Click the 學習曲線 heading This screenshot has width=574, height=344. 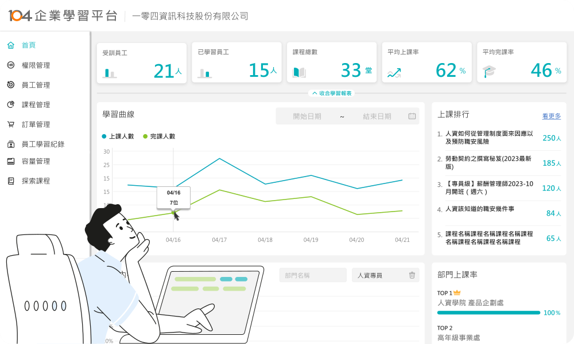pos(118,115)
